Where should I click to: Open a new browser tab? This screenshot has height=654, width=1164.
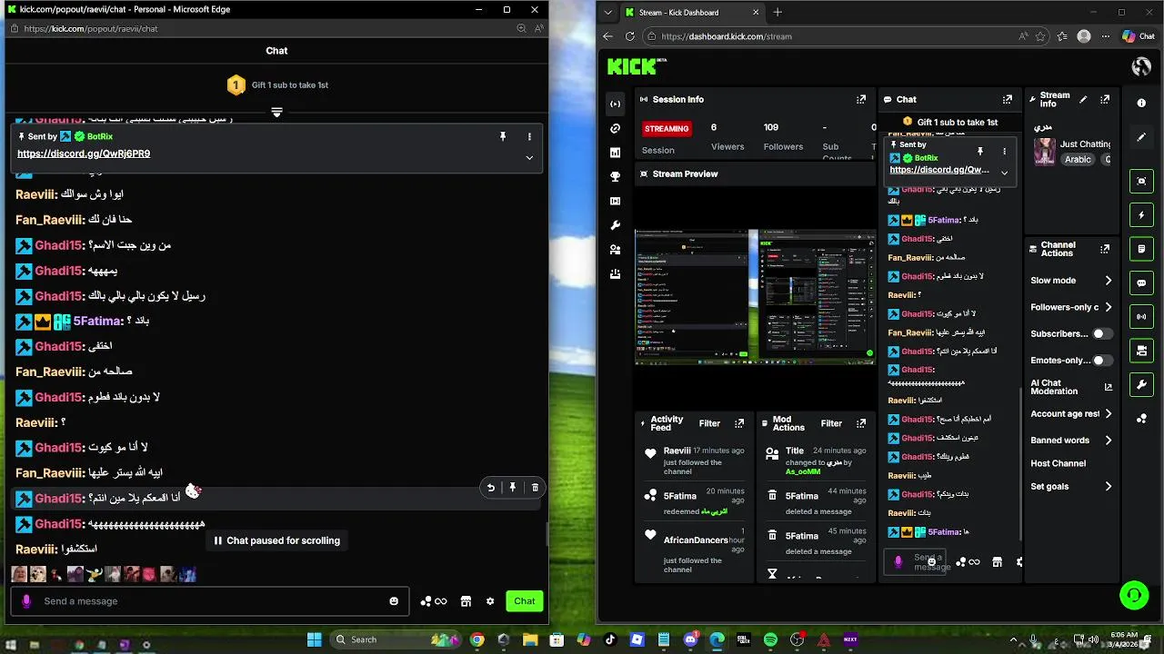[778, 13]
